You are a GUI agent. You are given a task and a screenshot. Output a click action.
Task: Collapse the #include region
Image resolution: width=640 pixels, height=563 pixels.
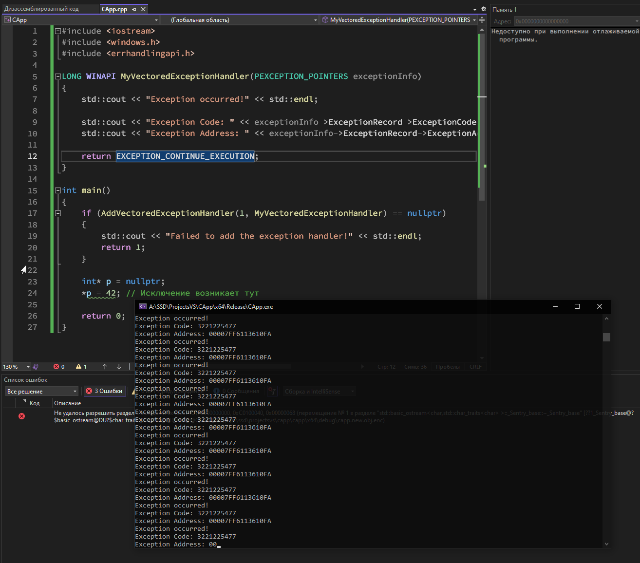(58, 31)
